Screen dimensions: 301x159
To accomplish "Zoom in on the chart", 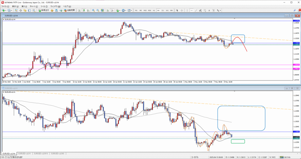I will 93,10.
